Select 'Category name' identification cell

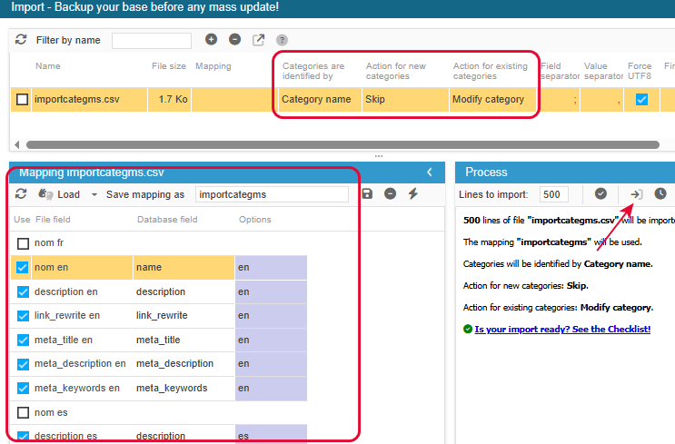coord(320,99)
